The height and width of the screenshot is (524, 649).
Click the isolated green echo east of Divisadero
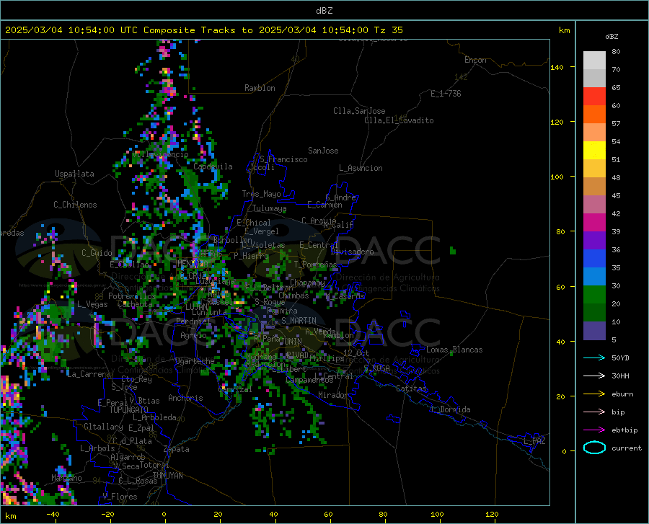pos(453,250)
